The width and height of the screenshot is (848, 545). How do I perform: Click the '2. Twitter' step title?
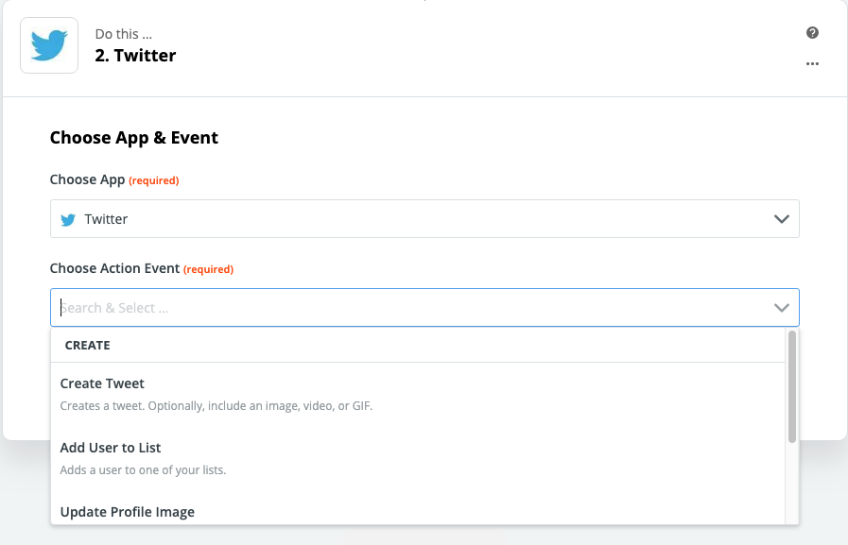tap(135, 55)
